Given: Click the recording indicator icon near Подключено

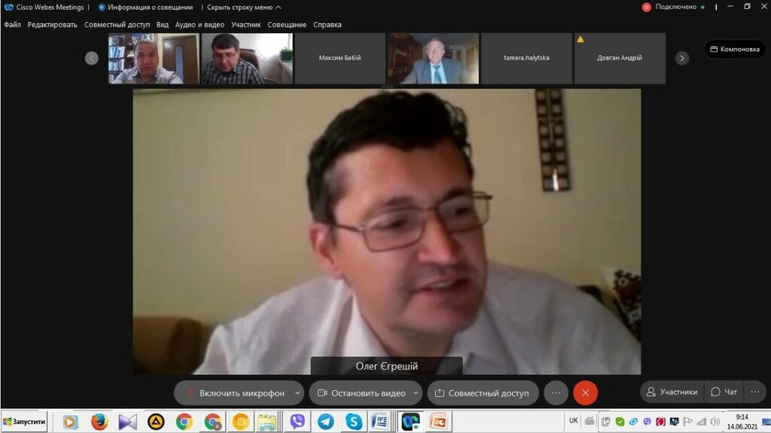Looking at the screenshot, I should [x=646, y=7].
